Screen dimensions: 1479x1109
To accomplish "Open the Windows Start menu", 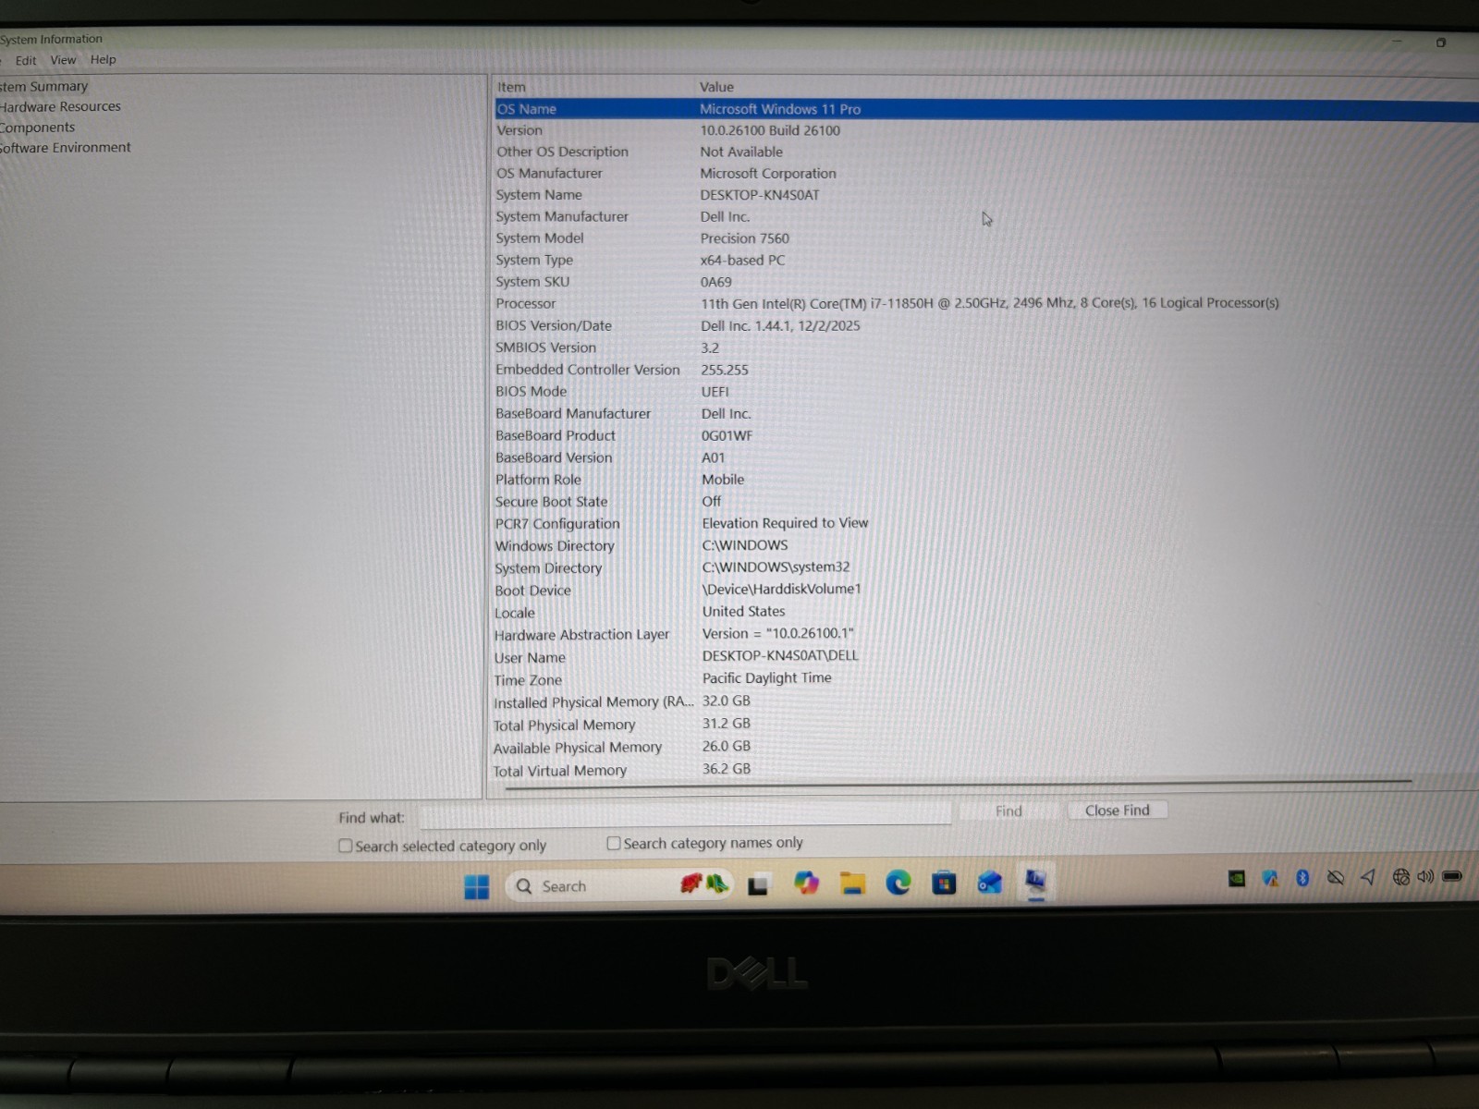I will click(476, 887).
